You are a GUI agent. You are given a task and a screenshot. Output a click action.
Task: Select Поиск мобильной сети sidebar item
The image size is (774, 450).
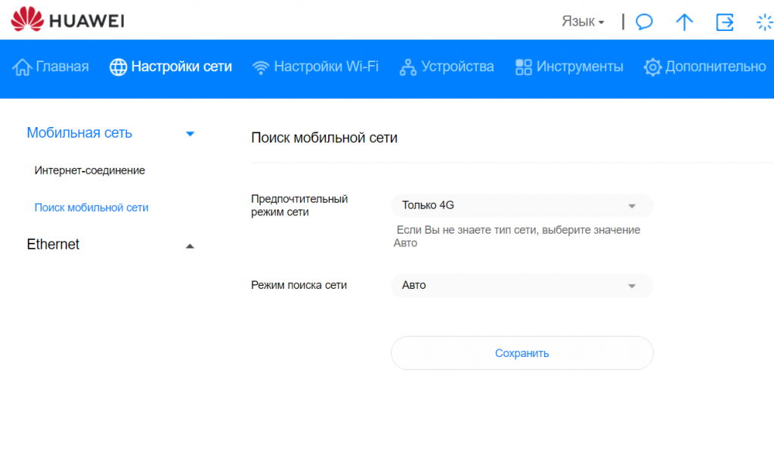pos(91,208)
